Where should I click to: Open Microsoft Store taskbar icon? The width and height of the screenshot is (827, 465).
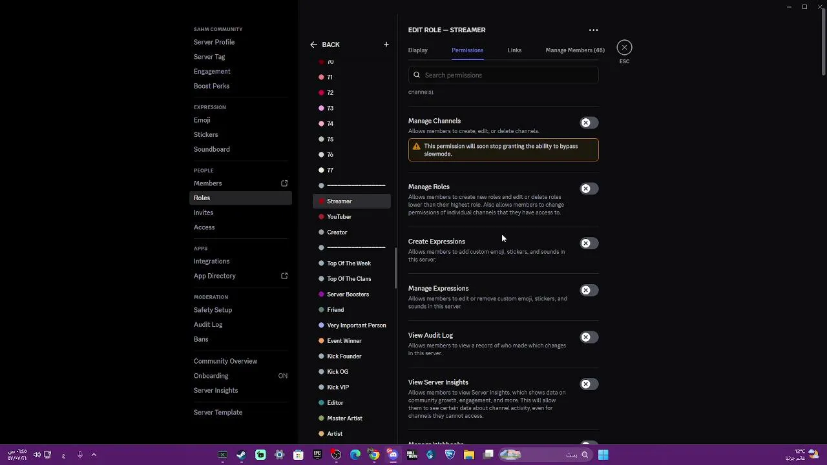click(298, 455)
